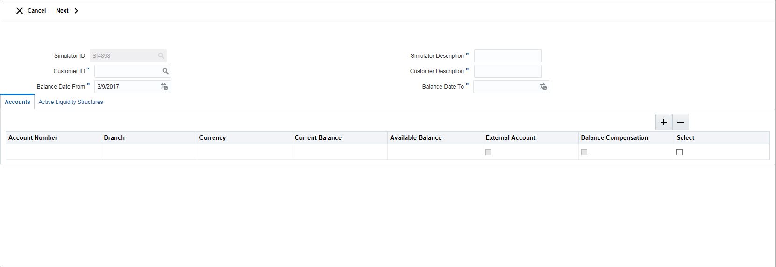Focus the Simulator ID field
The image size is (776, 267).
(x=128, y=56)
